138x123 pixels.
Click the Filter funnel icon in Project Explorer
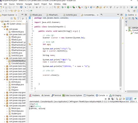[x=18, y=18]
